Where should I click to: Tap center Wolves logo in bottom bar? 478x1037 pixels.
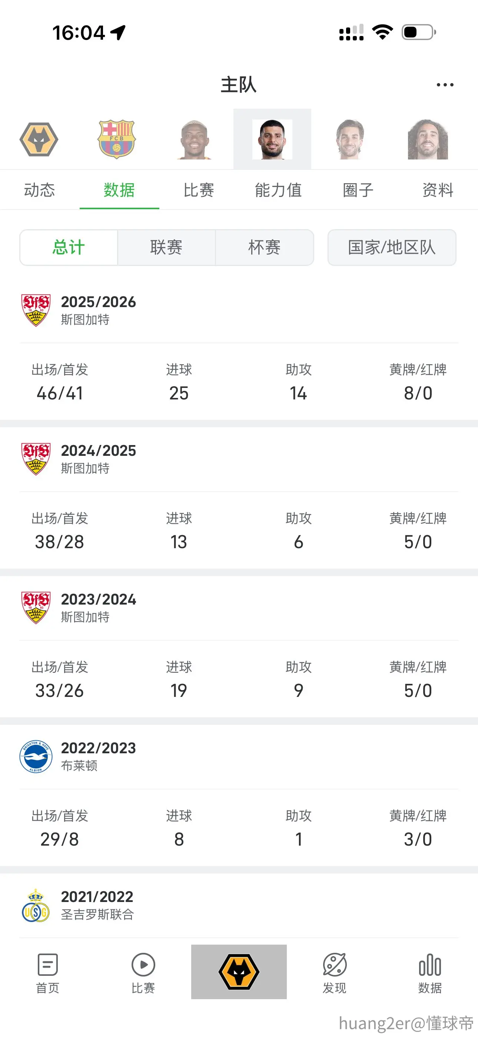pyautogui.click(x=239, y=972)
